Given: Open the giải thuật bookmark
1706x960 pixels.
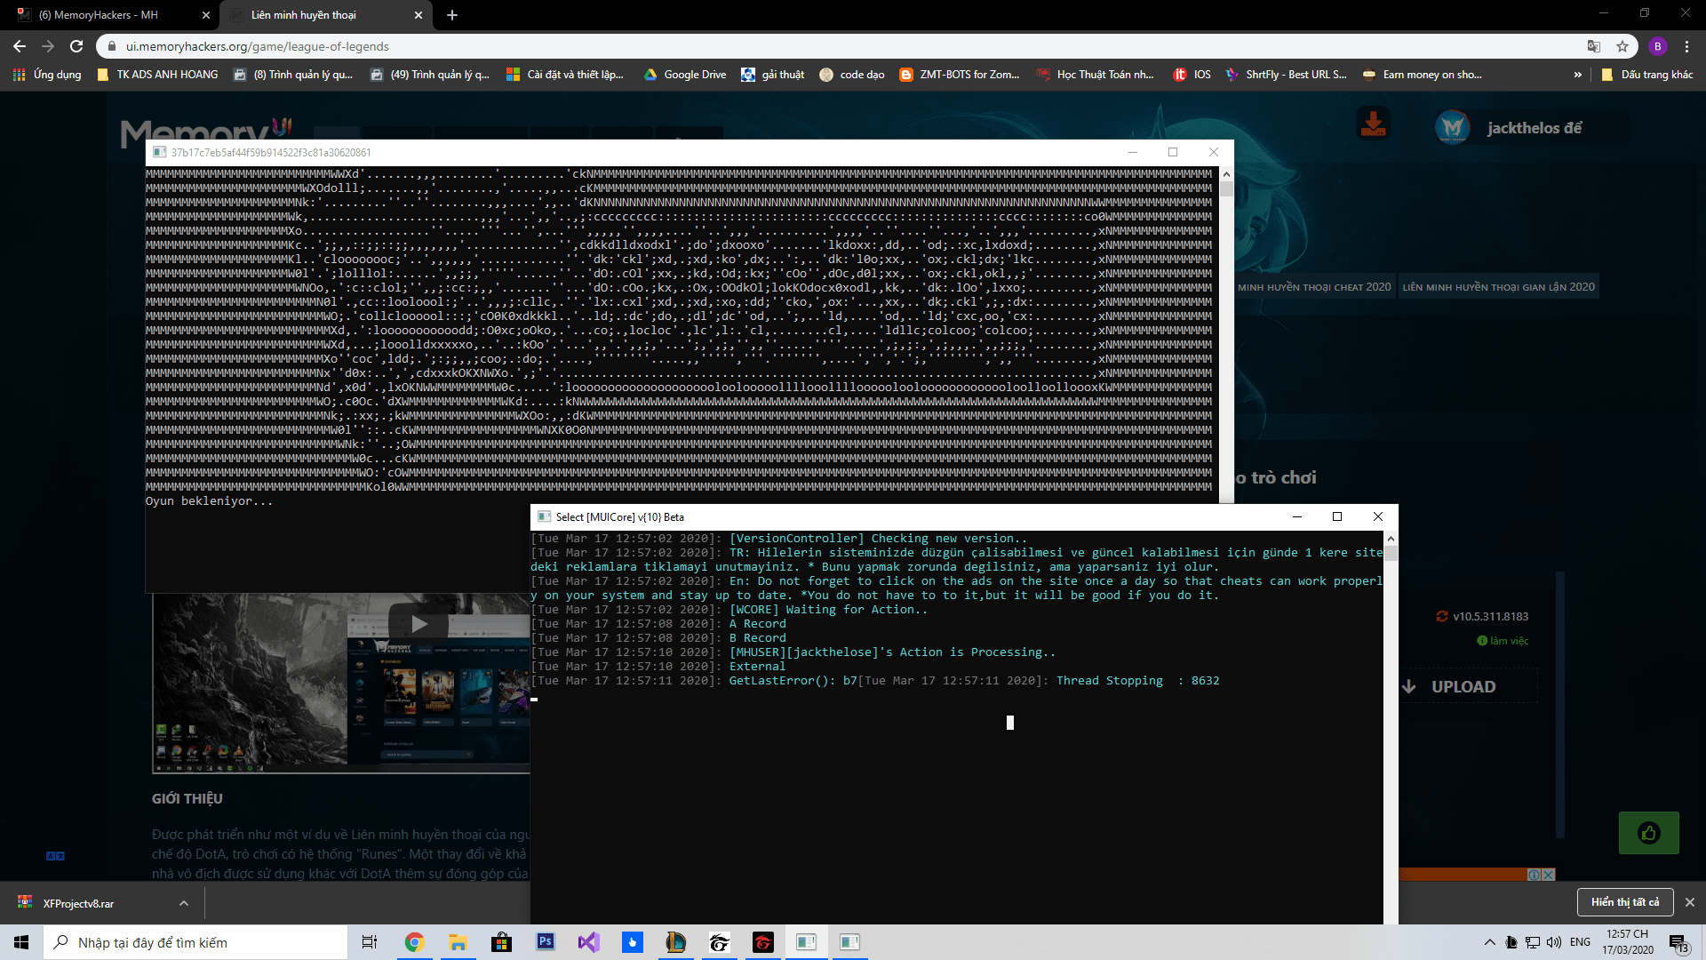Looking at the screenshot, I should [772, 75].
